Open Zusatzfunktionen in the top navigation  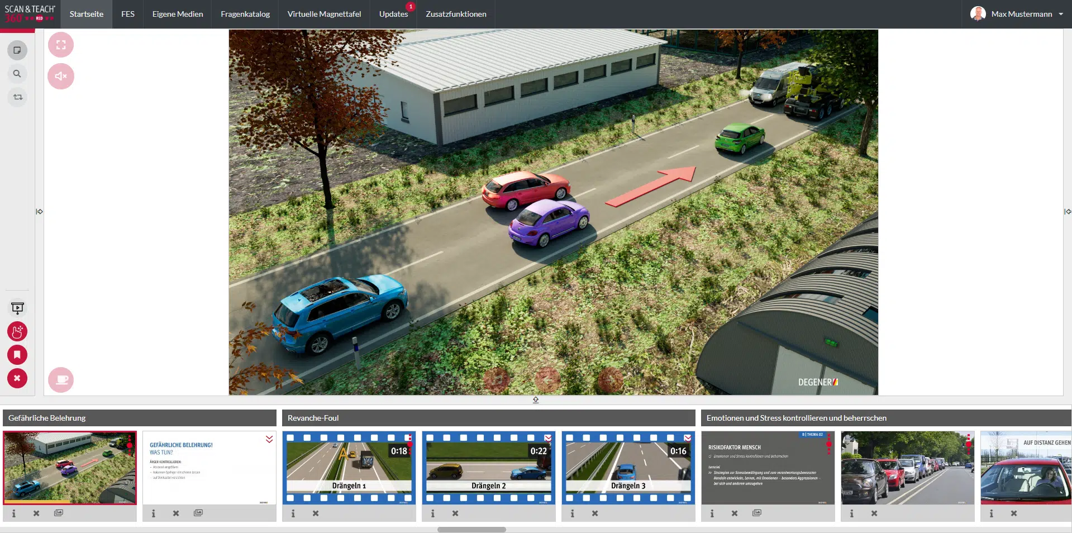(456, 14)
